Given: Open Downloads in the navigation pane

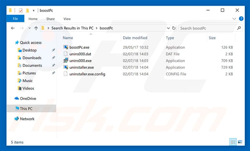Looking at the screenshot, I should 32,58.
